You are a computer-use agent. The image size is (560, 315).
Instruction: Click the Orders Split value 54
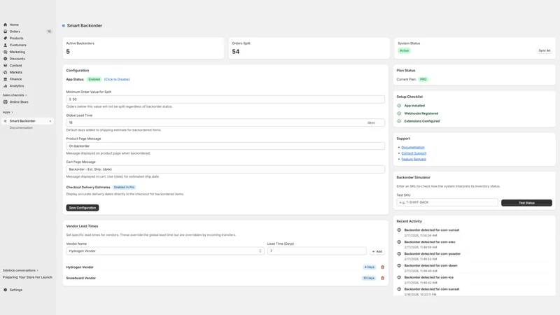(x=236, y=52)
